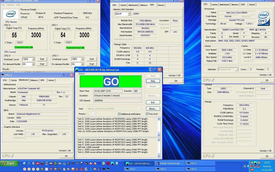Click the green GO status display
275x172 pixels.
pyautogui.click(x=111, y=82)
